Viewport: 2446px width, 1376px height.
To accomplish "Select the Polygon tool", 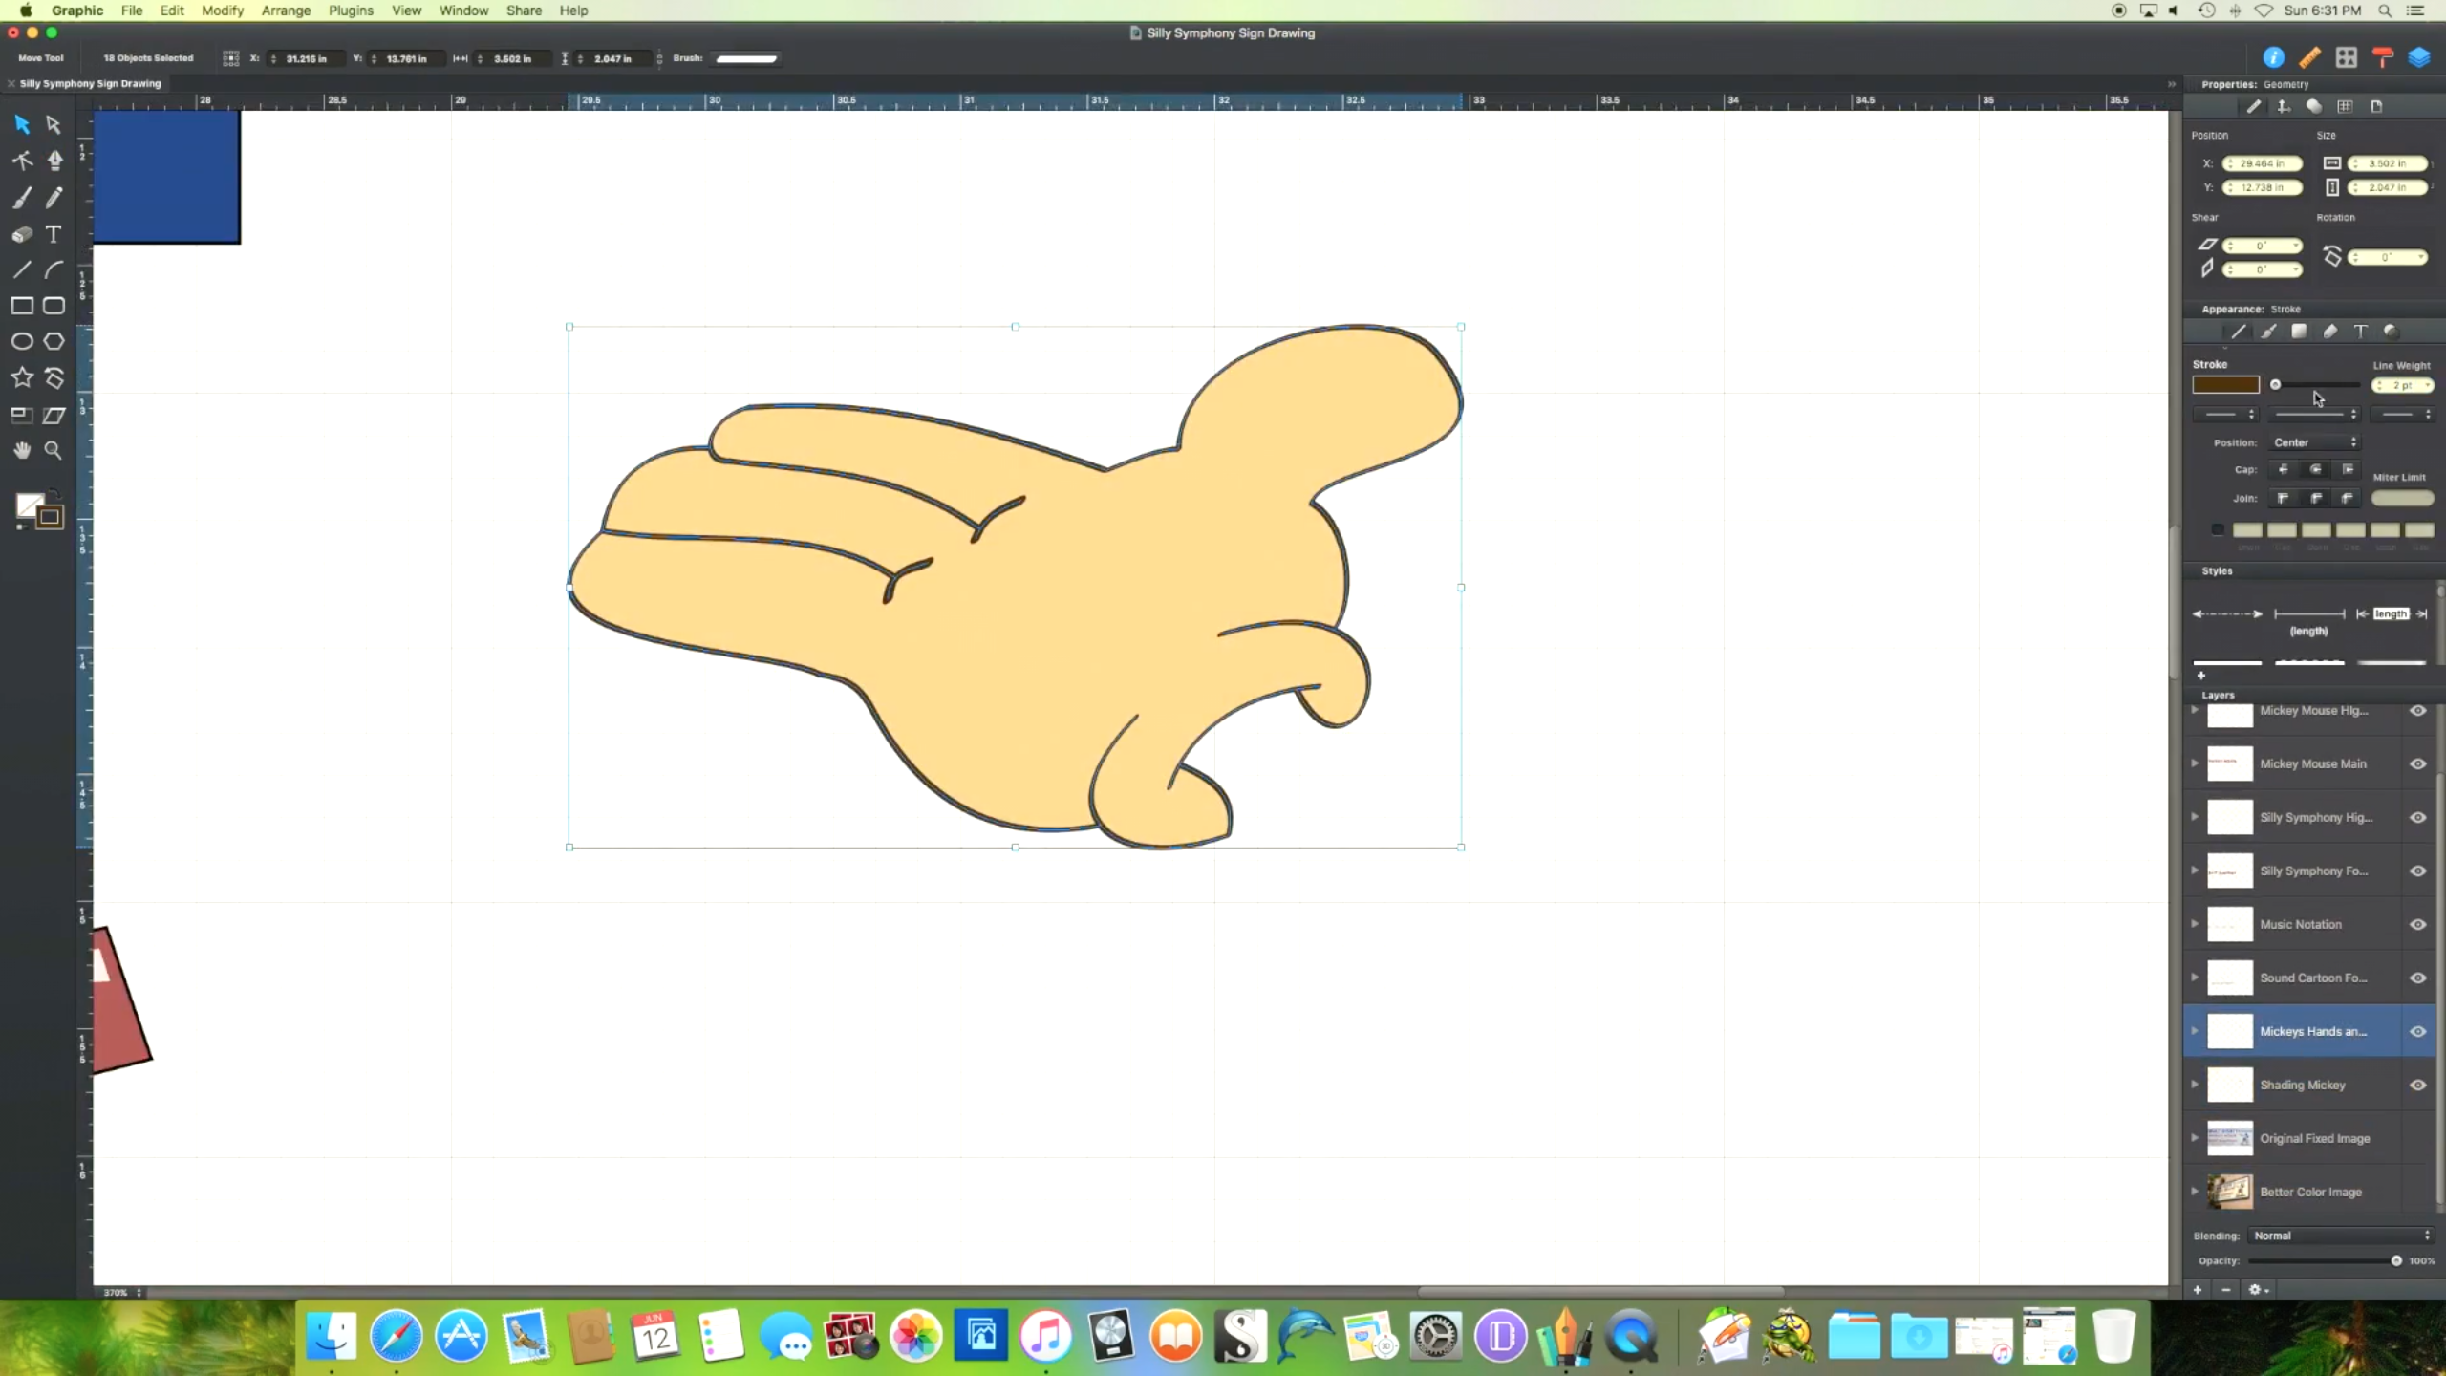I will click(54, 341).
